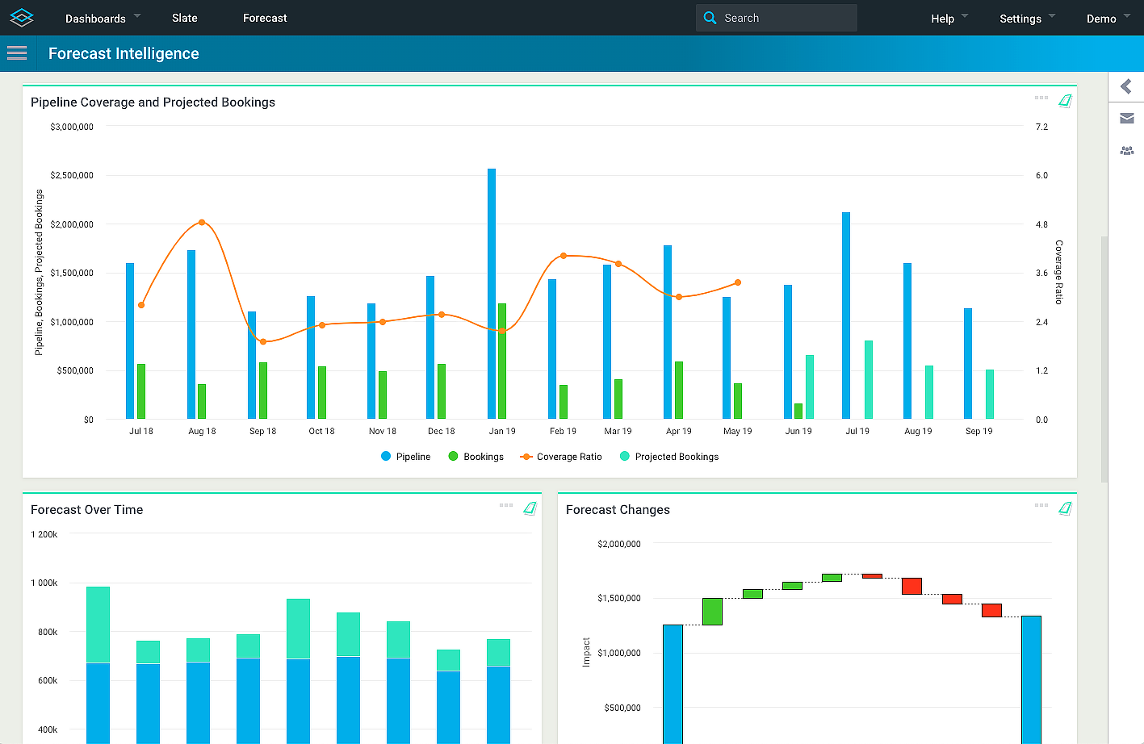The image size is (1144, 744).
Task: Open the Slate menu item
Action: tap(185, 18)
